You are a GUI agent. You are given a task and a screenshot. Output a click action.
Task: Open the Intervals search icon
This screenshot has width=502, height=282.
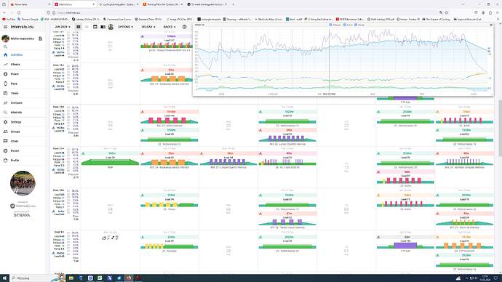tap(5, 113)
